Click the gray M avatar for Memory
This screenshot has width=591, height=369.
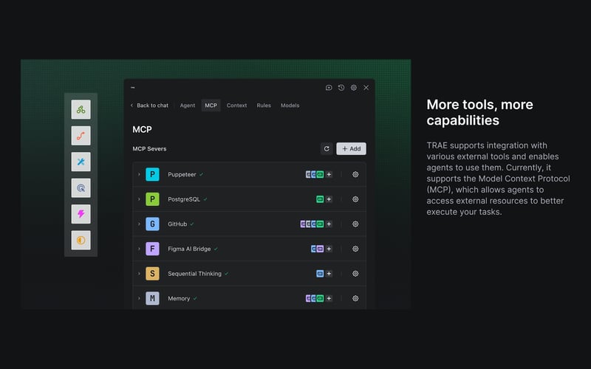click(152, 298)
